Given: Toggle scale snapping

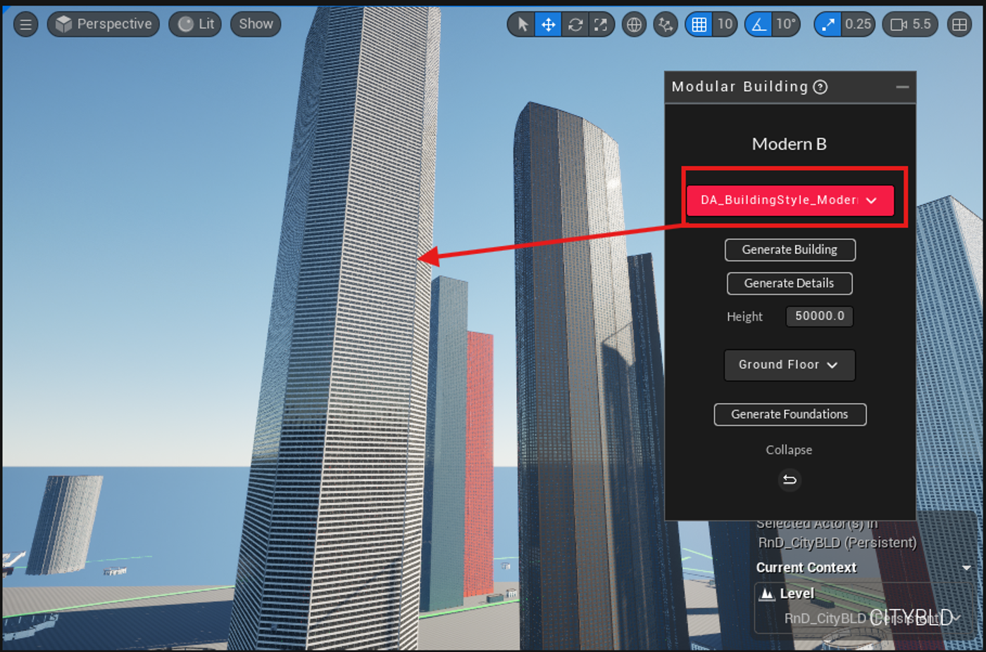Looking at the screenshot, I should 828,25.
